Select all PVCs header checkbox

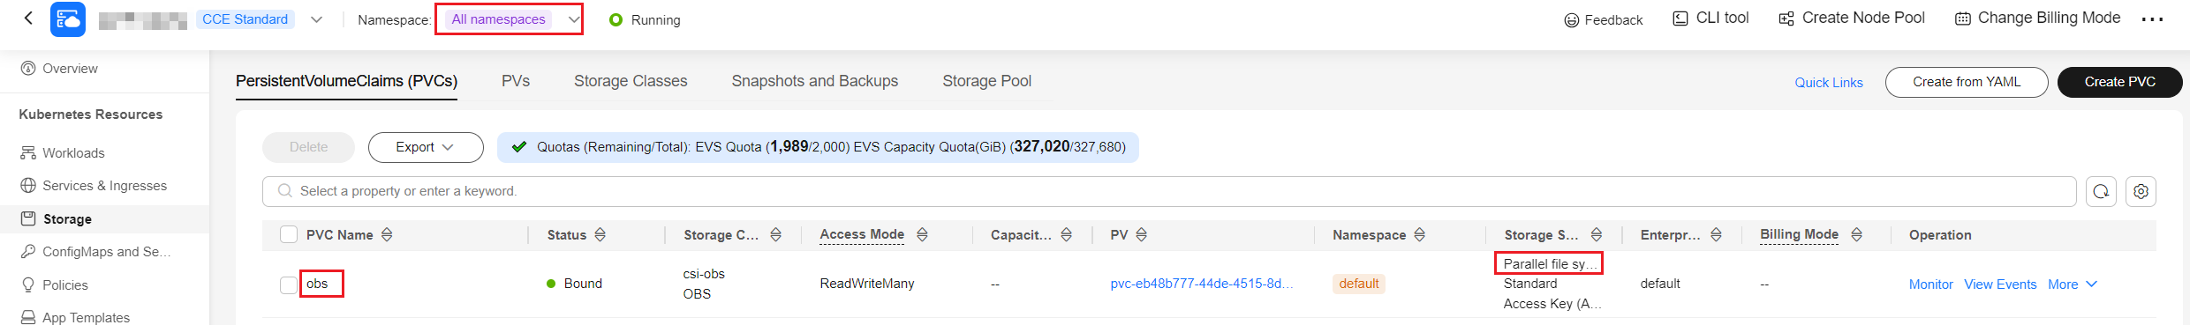[x=289, y=234]
